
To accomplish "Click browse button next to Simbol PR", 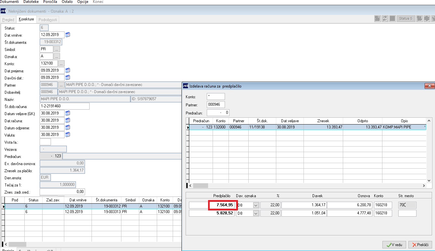I will 57,49.
